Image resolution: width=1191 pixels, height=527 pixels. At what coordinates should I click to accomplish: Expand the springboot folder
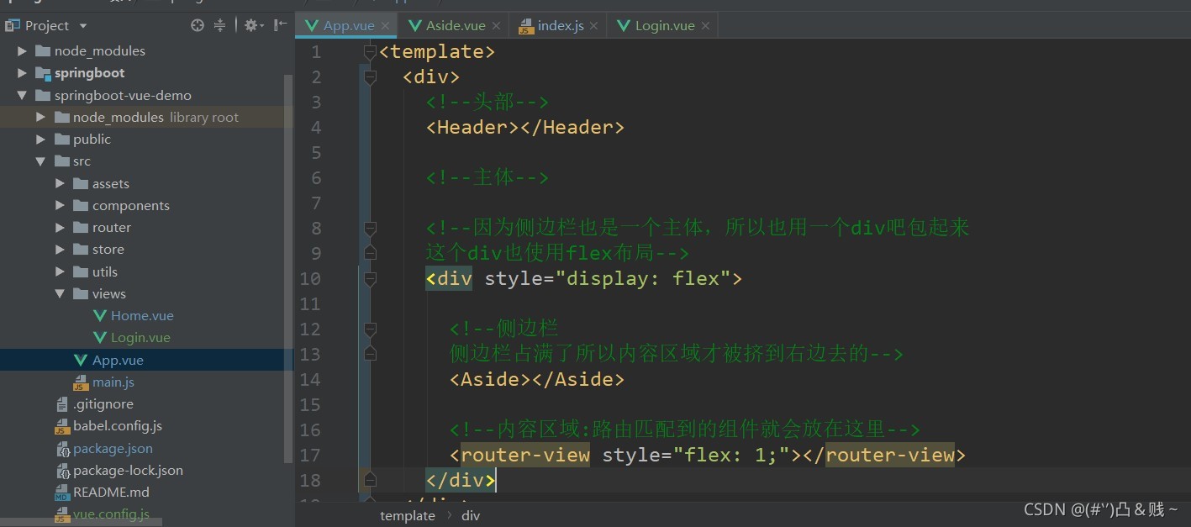click(x=22, y=73)
